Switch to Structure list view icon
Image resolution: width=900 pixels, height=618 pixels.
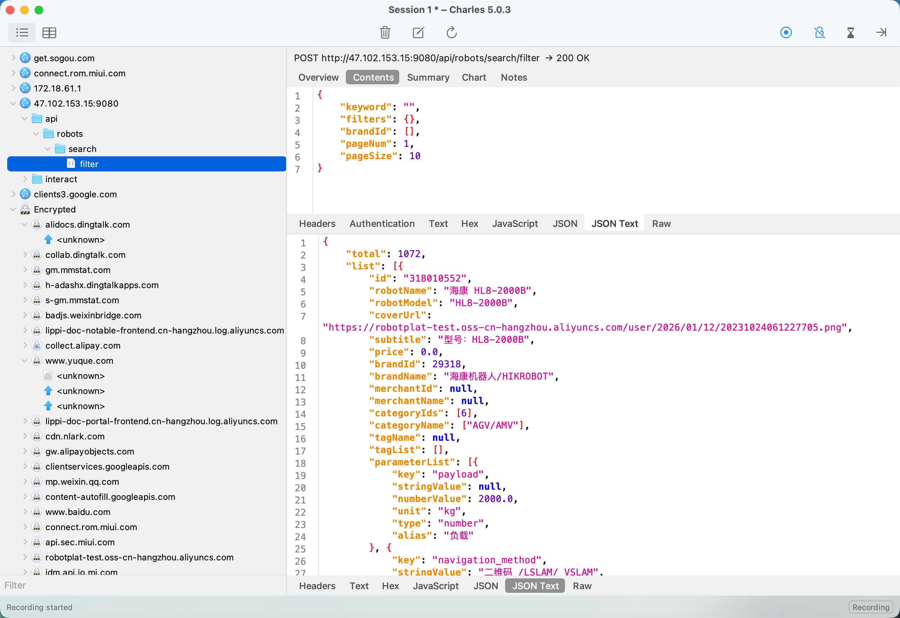pyautogui.click(x=22, y=32)
